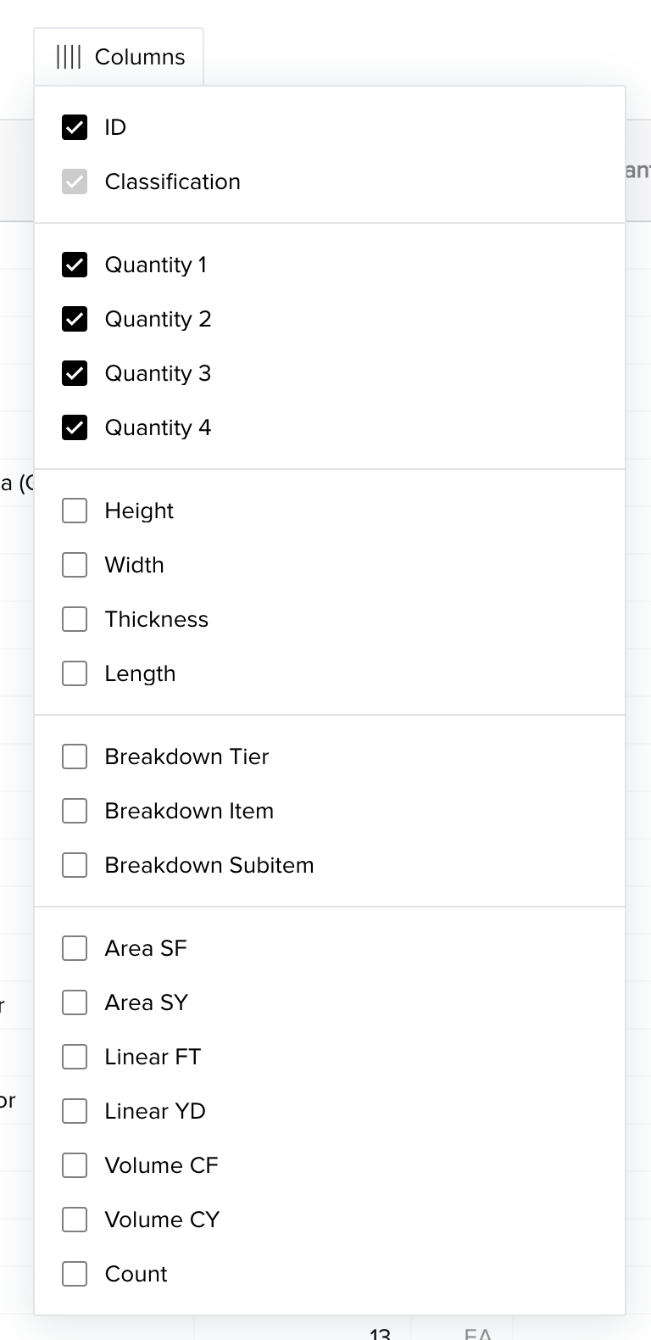Show the Linear FT column
Viewport: 651px width, 1340px height.
pyautogui.click(x=75, y=1057)
